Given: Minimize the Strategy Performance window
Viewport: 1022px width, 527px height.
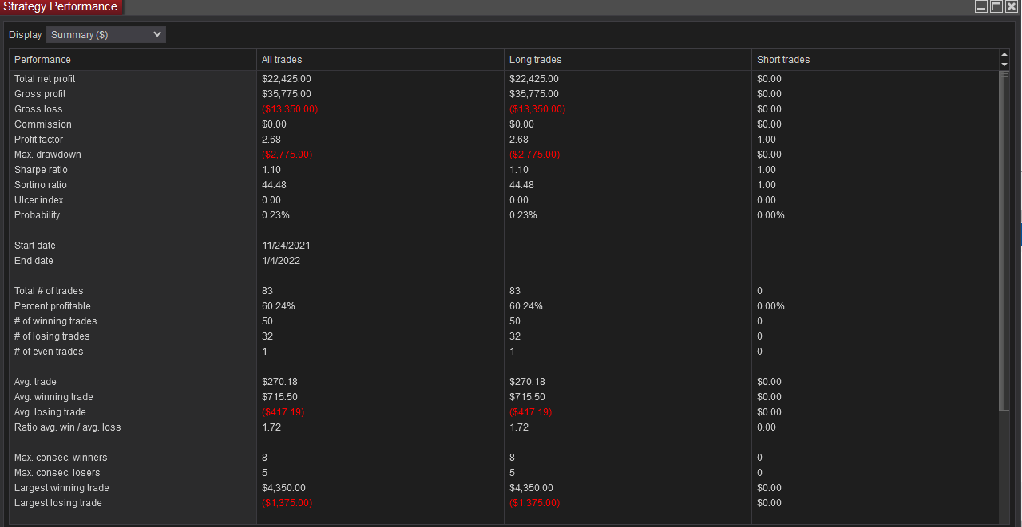Looking at the screenshot, I should (981, 6).
